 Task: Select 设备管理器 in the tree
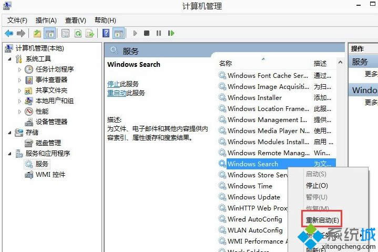click(52, 122)
